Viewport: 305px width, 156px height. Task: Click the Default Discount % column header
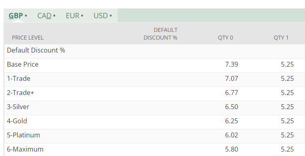161,34
